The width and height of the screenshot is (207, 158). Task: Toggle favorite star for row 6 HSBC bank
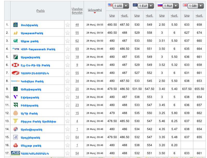pyautogui.click(x=67, y=65)
